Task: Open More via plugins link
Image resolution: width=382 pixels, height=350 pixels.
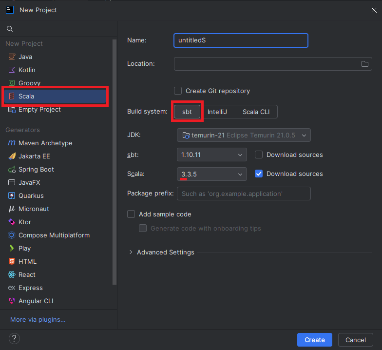Action: (x=38, y=320)
